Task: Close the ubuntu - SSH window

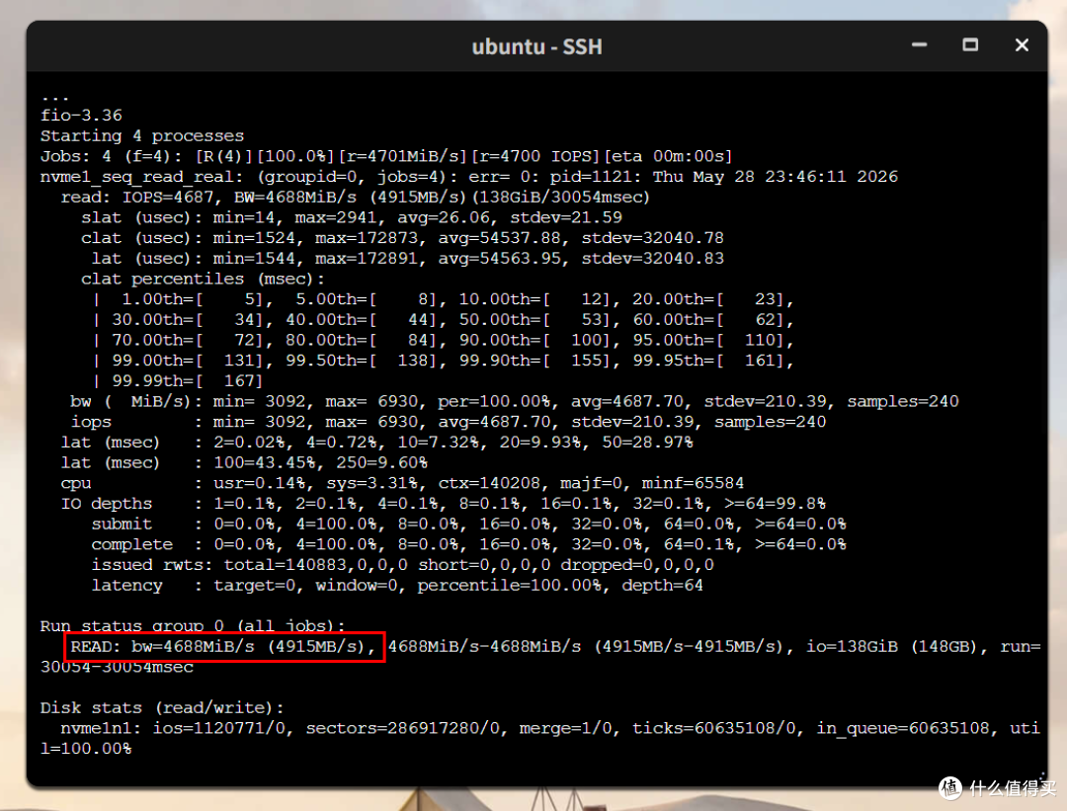Action: click(x=1022, y=44)
